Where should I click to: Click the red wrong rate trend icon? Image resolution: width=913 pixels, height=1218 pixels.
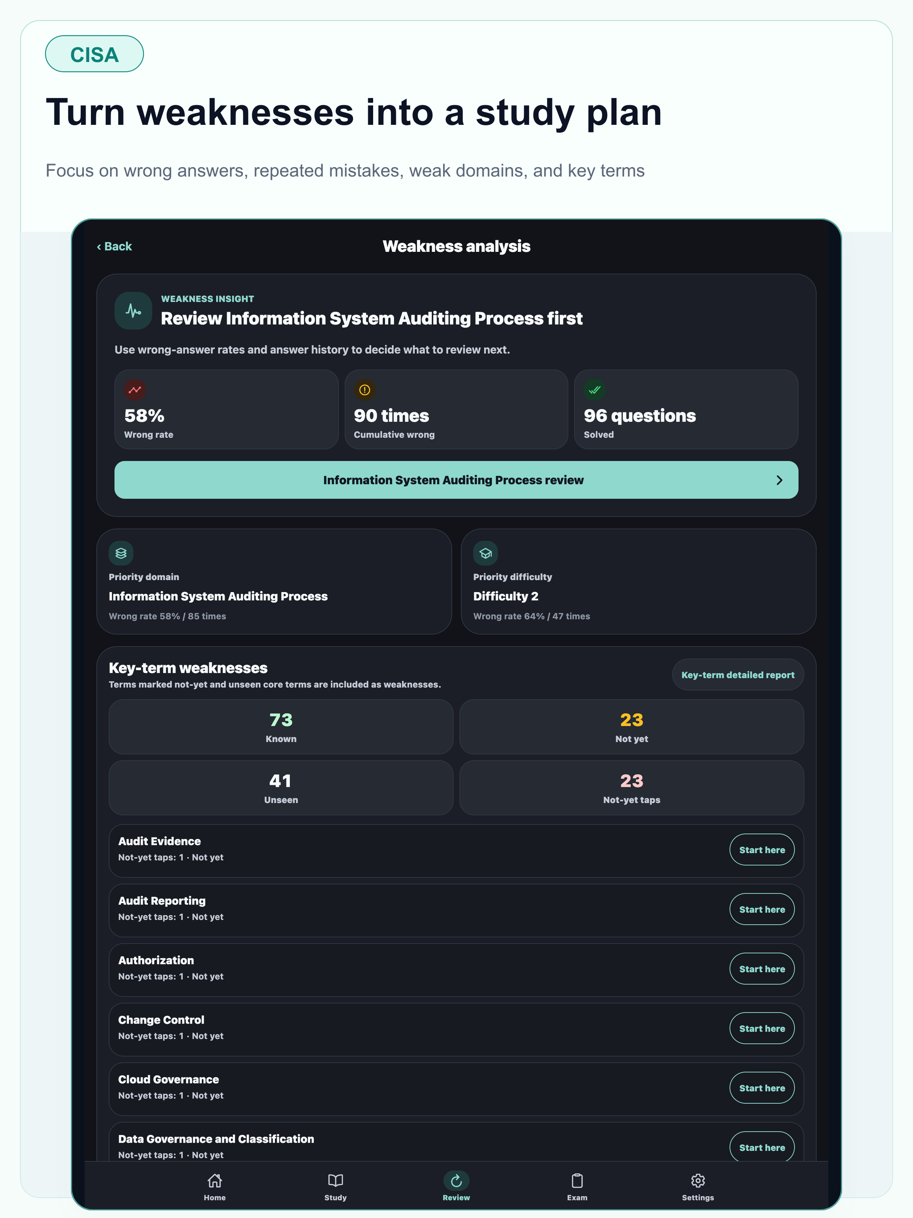point(135,390)
